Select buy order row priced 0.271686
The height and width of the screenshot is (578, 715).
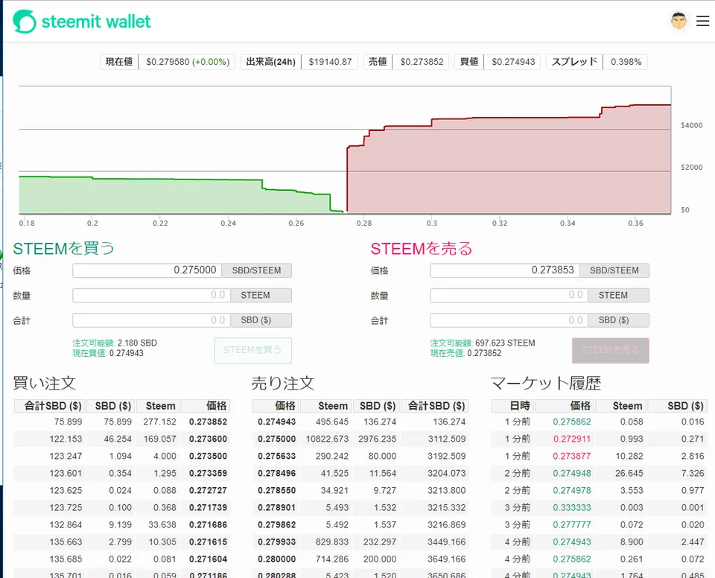pyautogui.click(x=121, y=524)
